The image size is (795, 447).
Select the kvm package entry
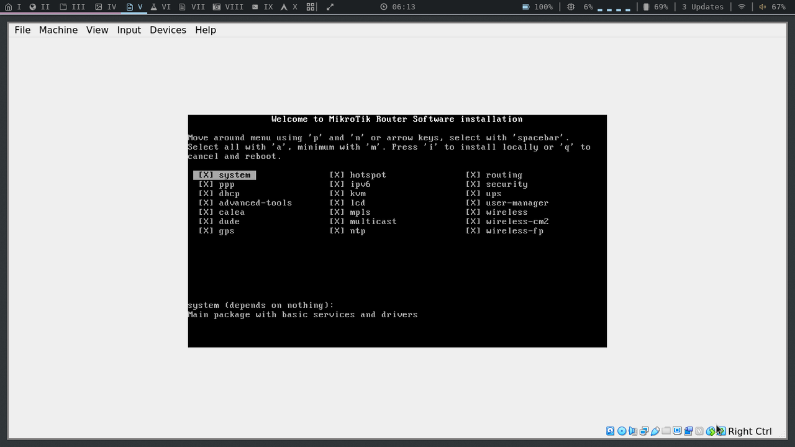click(x=348, y=194)
